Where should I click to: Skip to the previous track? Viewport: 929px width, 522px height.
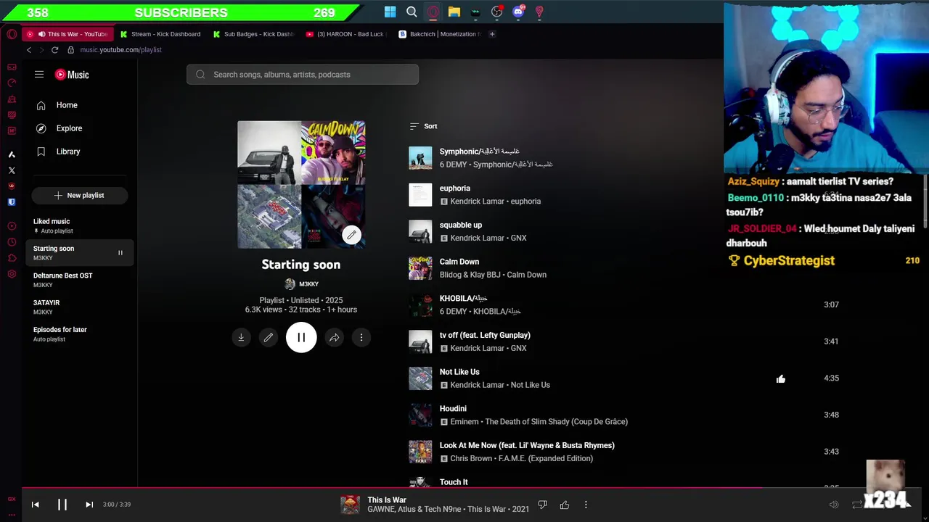35,505
